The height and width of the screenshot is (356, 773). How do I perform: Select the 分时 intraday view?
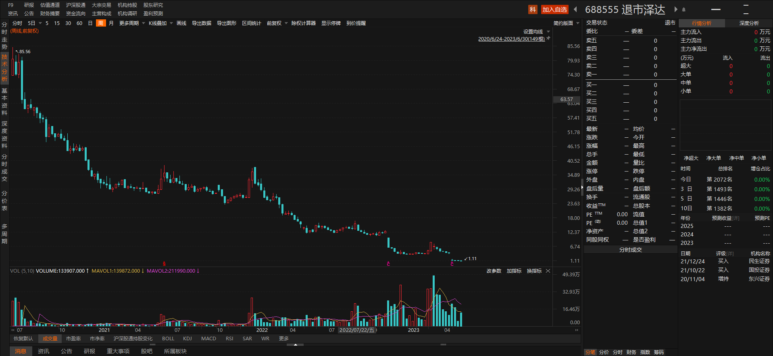pyautogui.click(x=17, y=23)
